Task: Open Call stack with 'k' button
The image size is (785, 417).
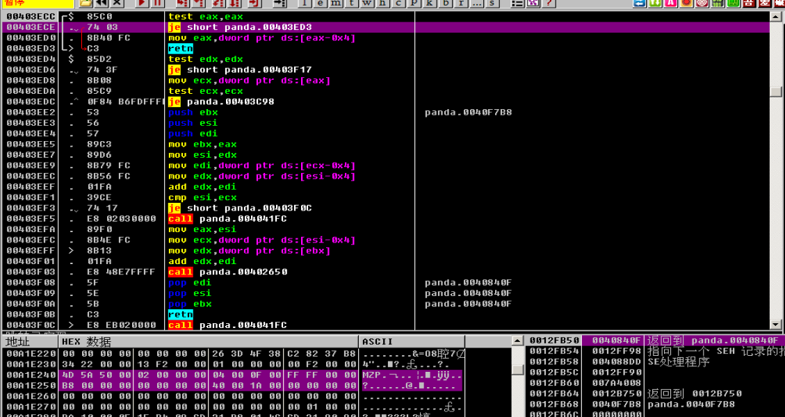Action: click(430, 3)
